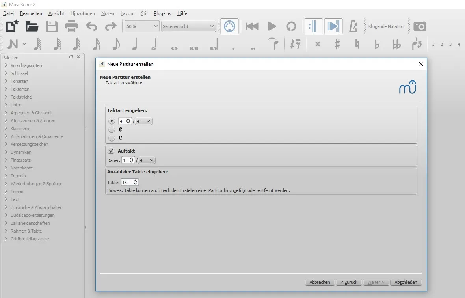Toggle pan score during playback
465x298 pixels.
coord(333,26)
